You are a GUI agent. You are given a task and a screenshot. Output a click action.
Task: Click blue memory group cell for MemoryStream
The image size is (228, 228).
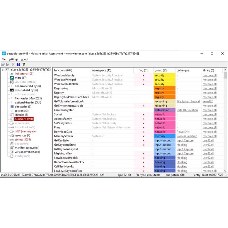[x=164, y=136]
